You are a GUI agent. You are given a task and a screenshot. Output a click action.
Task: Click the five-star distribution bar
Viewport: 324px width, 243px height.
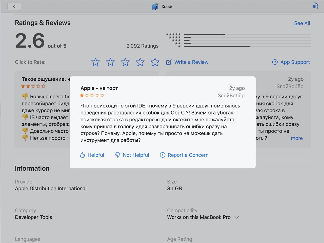coord(247,34)
